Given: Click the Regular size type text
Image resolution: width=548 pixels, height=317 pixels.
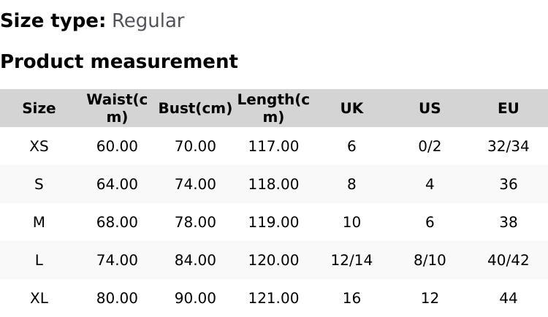Looking at the screenshot, I should [x=148, y=20].
